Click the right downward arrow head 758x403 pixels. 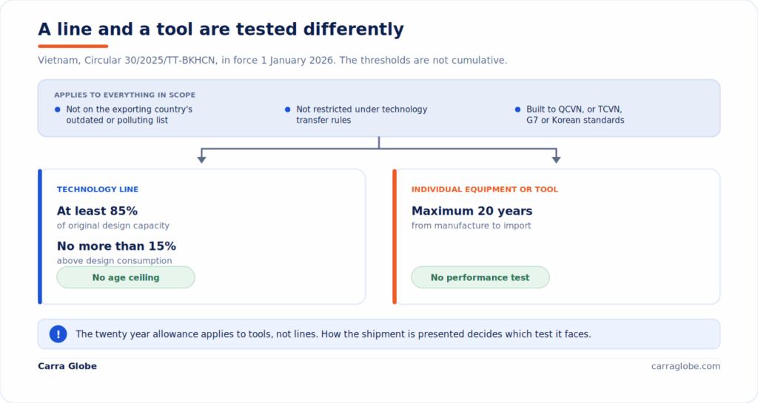point(557,159)
